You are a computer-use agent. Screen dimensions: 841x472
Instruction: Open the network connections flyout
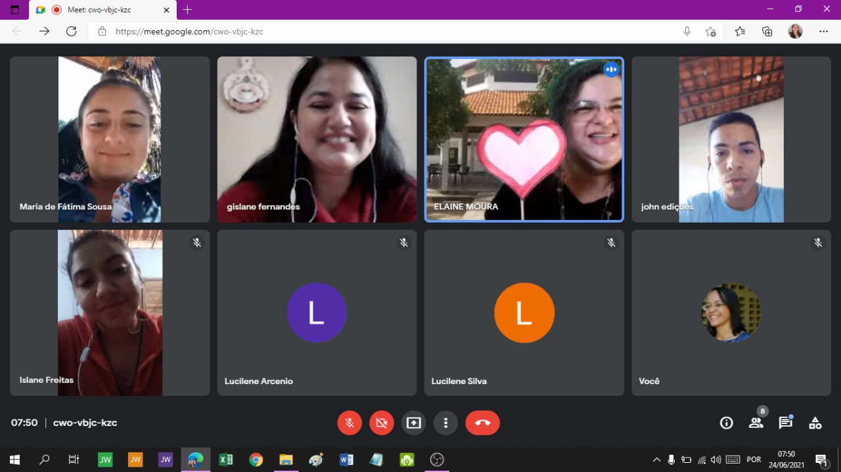(702, 460)
